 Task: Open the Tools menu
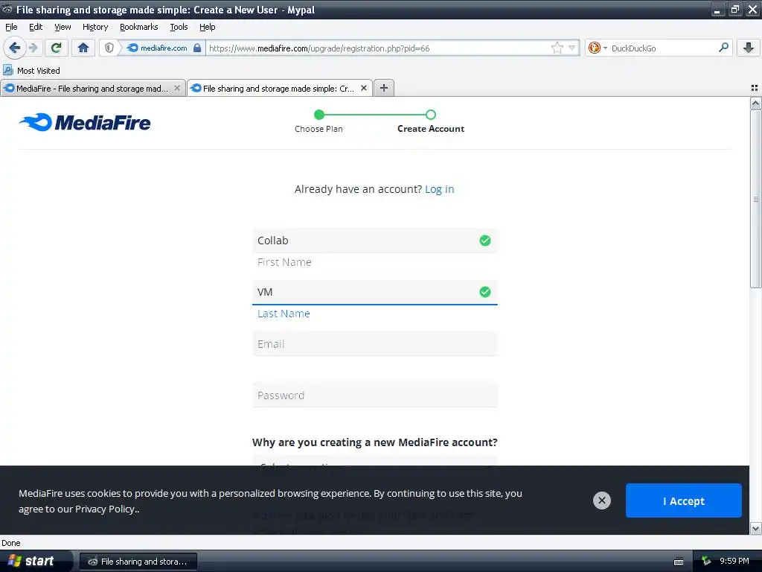tap(179, 27)
